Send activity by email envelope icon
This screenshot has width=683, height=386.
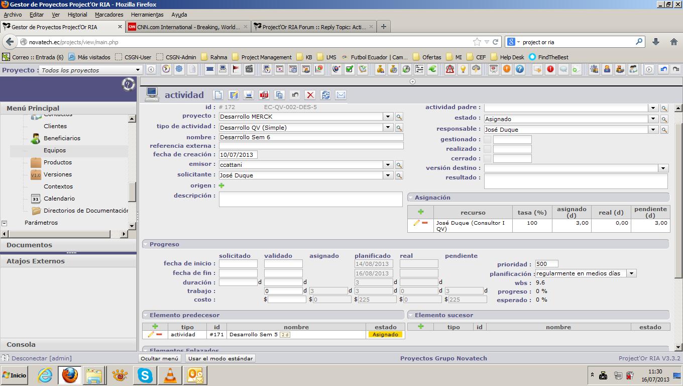340,95
